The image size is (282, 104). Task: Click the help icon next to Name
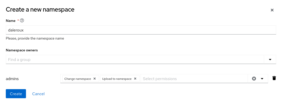click(22, 20)
